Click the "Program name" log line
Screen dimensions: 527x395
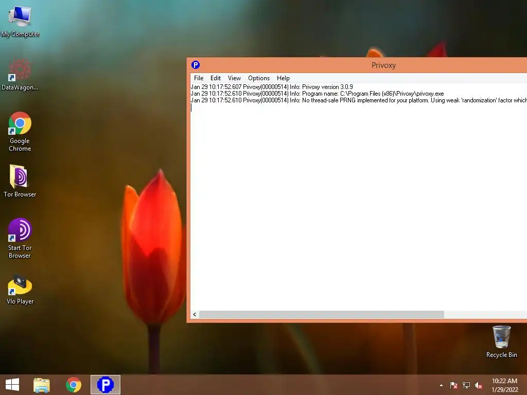(317, 94)
